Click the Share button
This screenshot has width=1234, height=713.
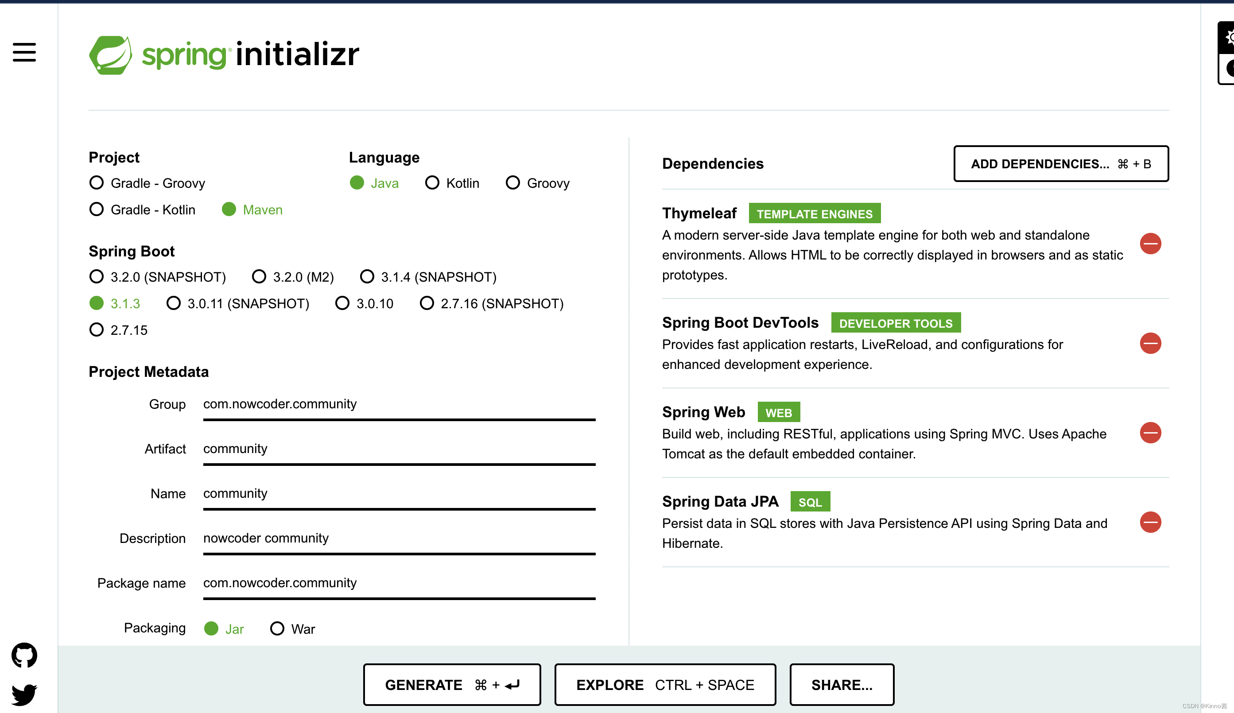[x=842, y=685]
